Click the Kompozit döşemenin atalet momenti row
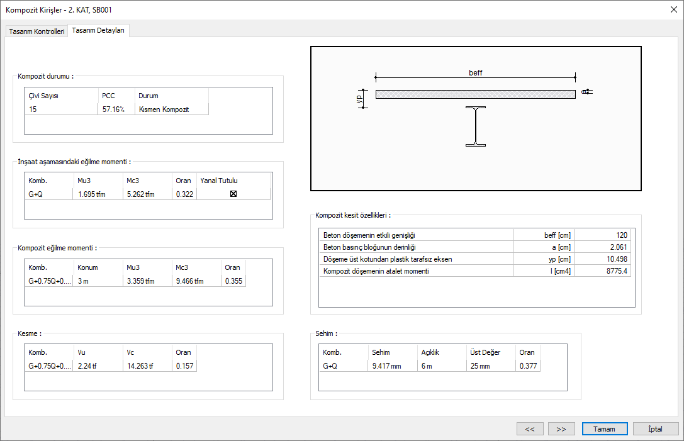 pos(415,271)
